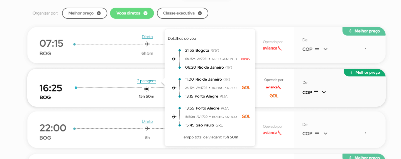Click the Avianca logo on the 07:15 flight
The image size is (401, 159).
coord(272,48)
